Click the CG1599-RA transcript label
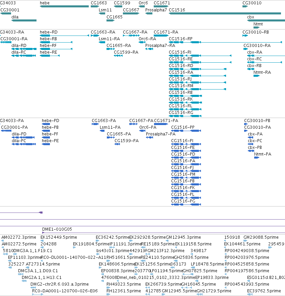Viewport: 285px width, 296px height. pos(126,52)
